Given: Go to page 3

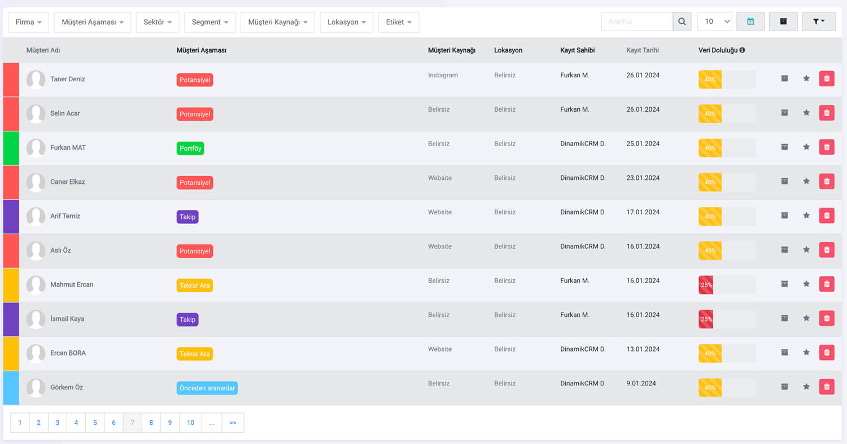Looking at the screenshot, I should pyautogui.click(x=57, y=423).
